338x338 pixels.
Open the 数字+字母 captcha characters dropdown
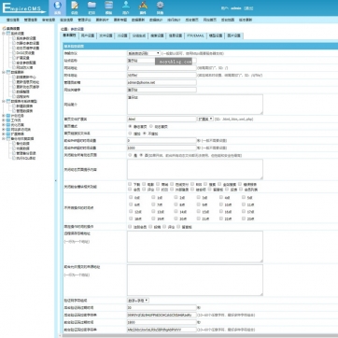point(138,301)
